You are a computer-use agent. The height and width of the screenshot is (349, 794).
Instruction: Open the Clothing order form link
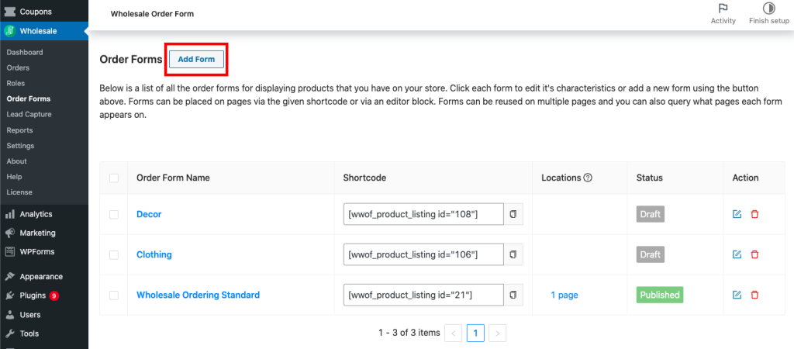pos(154,254)
